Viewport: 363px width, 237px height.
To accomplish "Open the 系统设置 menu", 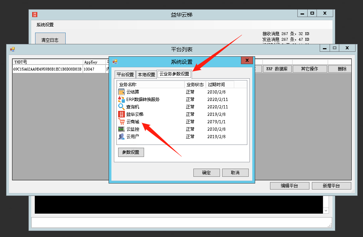I will (45, 25).
